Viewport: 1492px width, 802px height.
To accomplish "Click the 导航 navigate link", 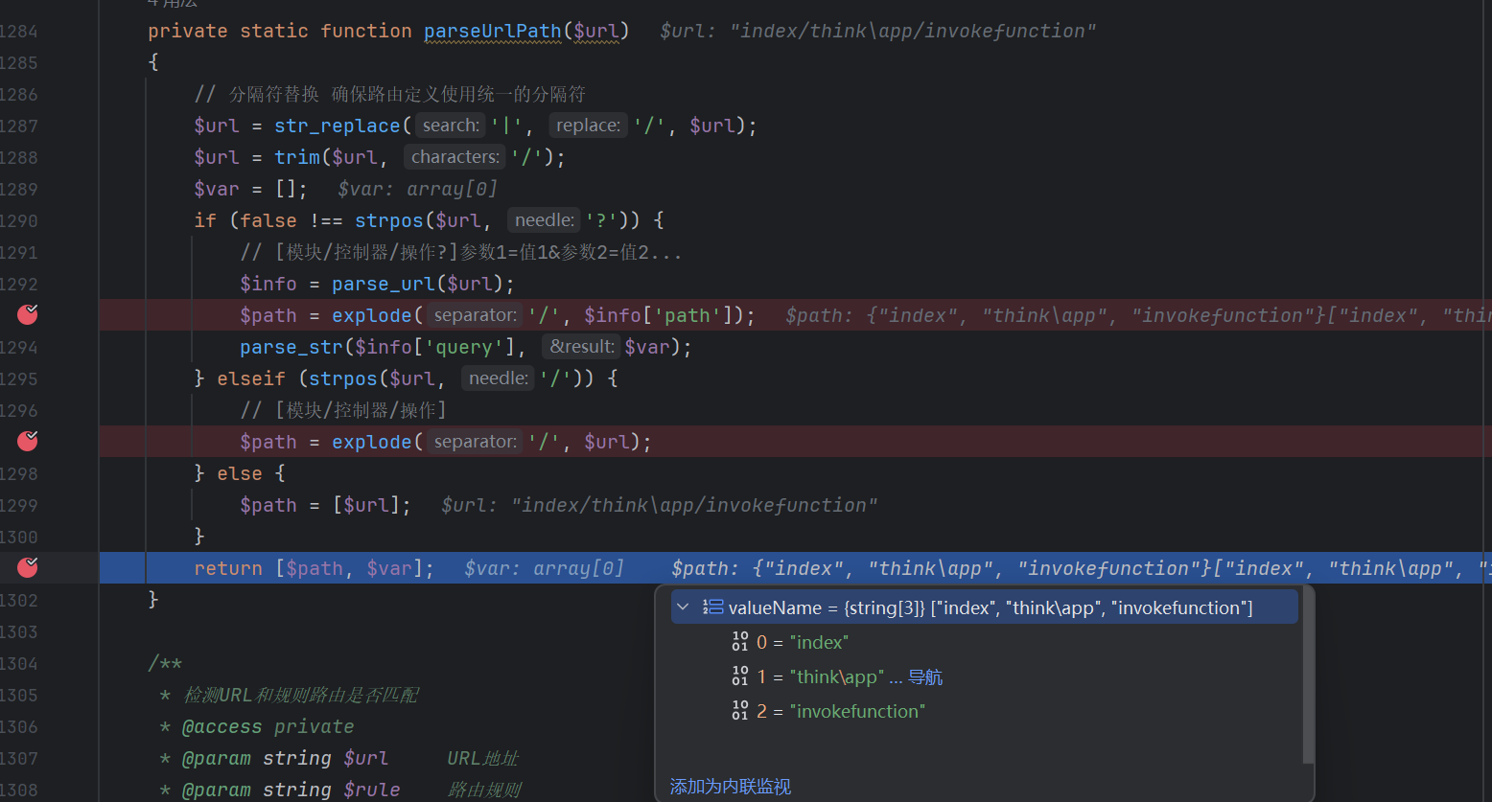I will click(925, 677).
